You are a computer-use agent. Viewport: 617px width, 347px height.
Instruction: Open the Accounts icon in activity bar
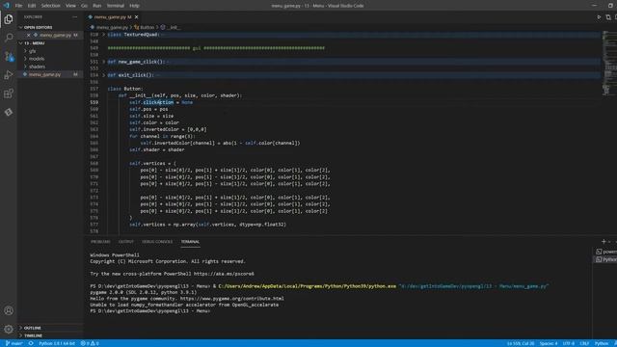coord(9,310)
